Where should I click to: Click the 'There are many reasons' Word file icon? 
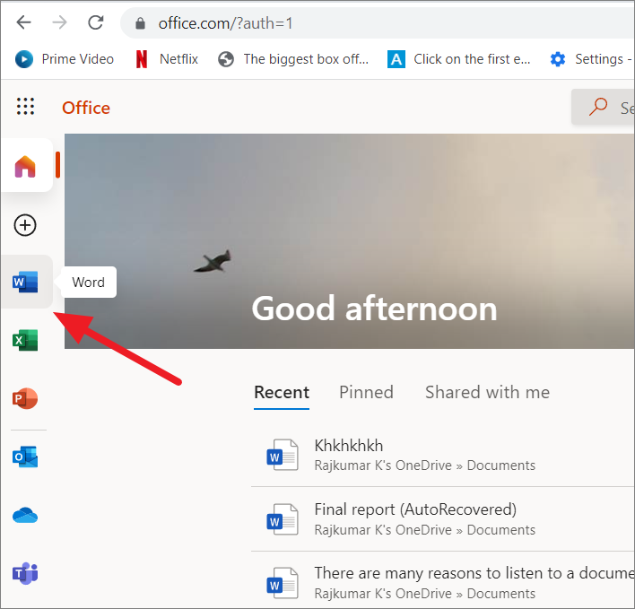[x=283, y=583]
